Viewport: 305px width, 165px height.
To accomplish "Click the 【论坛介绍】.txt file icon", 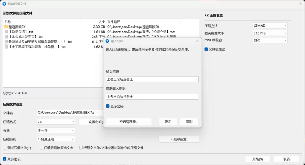I will point(6,32).
